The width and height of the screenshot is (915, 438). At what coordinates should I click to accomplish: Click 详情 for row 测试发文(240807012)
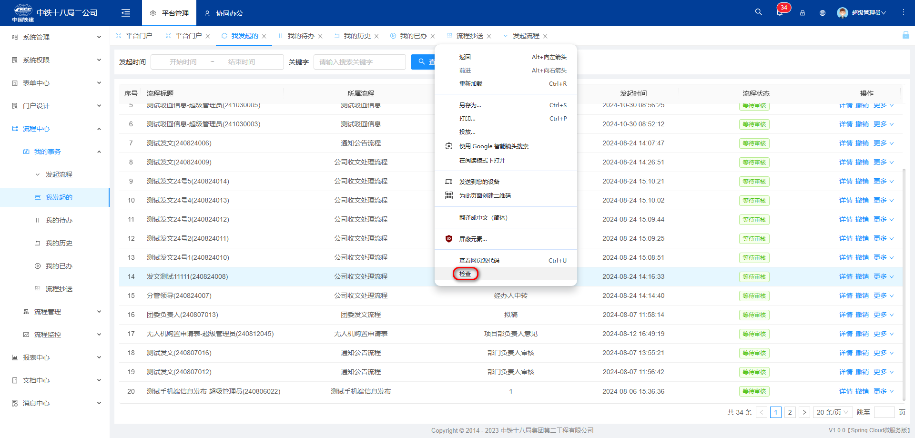pos(846,372)
